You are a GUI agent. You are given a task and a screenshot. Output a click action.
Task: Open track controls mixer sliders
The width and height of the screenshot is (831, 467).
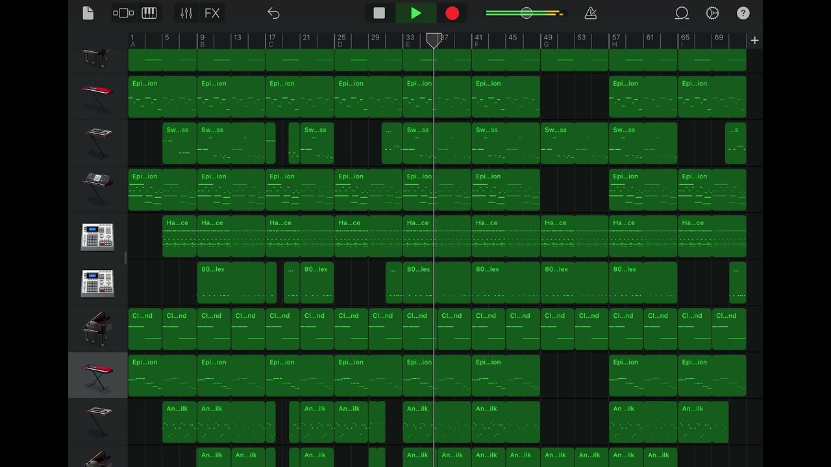click(x=186, y=13)
